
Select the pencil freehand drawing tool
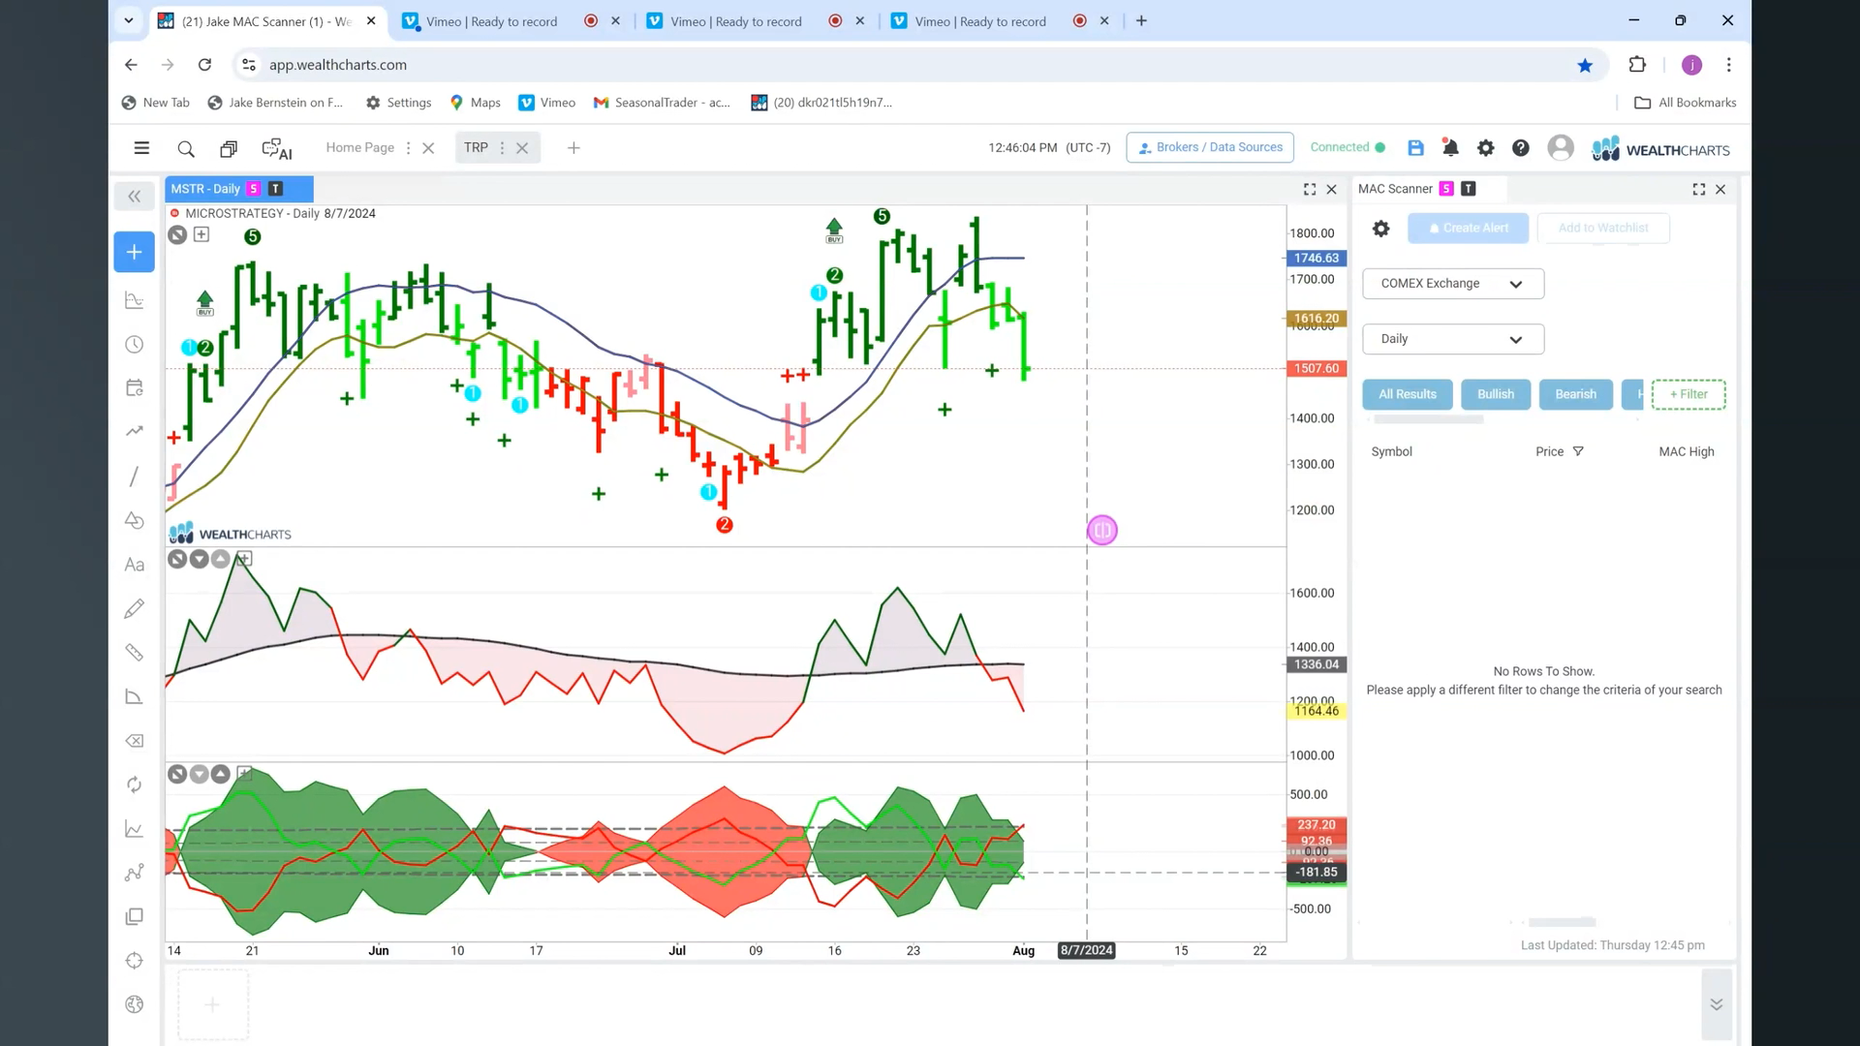135,608
